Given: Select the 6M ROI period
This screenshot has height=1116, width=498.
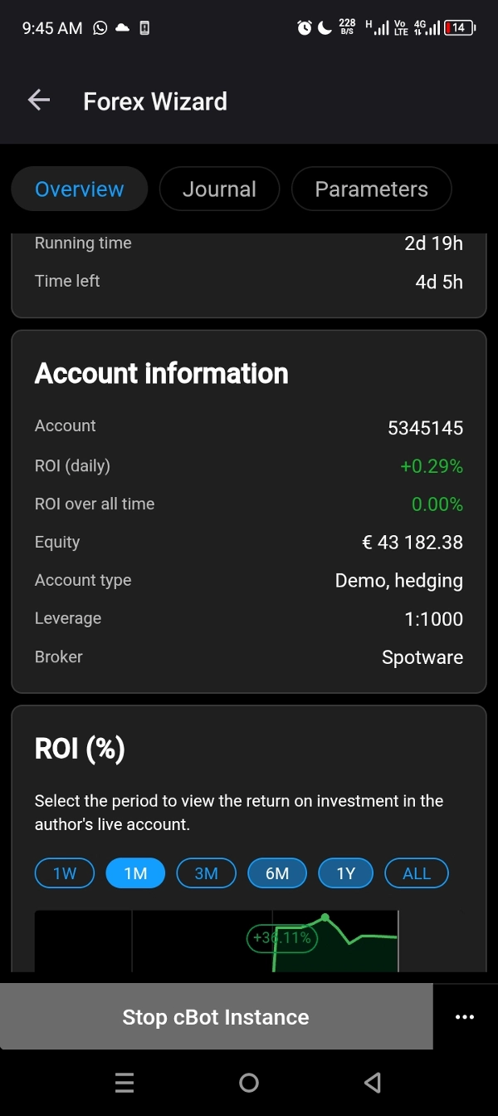Looking at the screenshot, I should [x=277, y=873].
